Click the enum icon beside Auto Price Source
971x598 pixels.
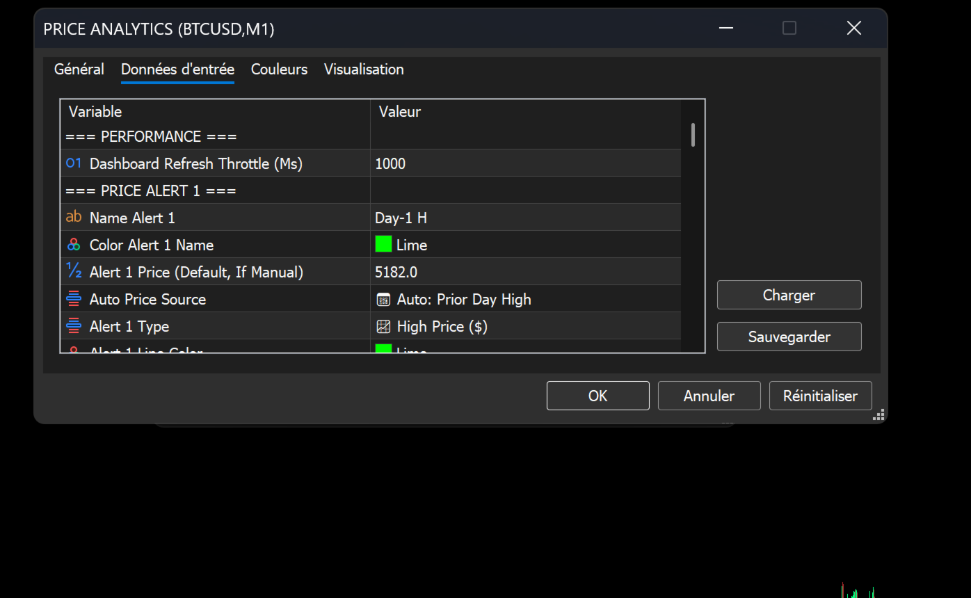coord(74,299)
